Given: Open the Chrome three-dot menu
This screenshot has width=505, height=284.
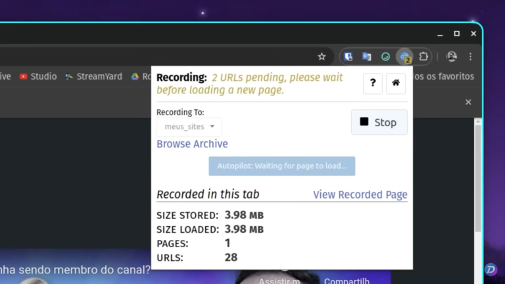Looking at the screenshot, I should (470, 57).
